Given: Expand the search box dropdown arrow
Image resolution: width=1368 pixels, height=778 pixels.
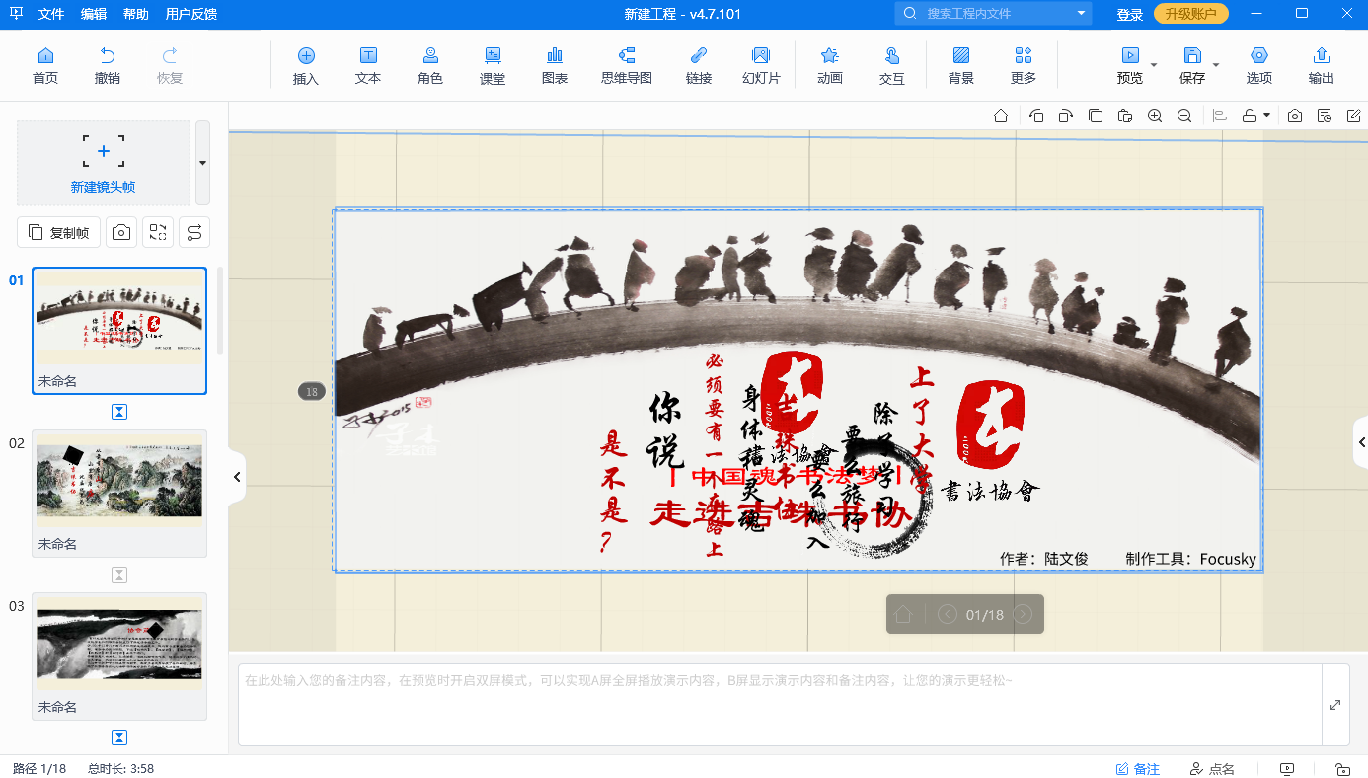Looking at the screenshot, I should [1081, 14].
